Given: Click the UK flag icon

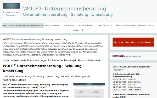Looking at the screenshot, I should coord(114,56).
